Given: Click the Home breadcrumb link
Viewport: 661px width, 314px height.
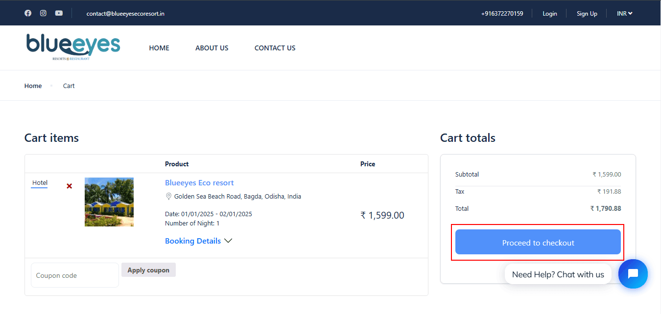Looking at the screenshot, I should tap(33, 86).
